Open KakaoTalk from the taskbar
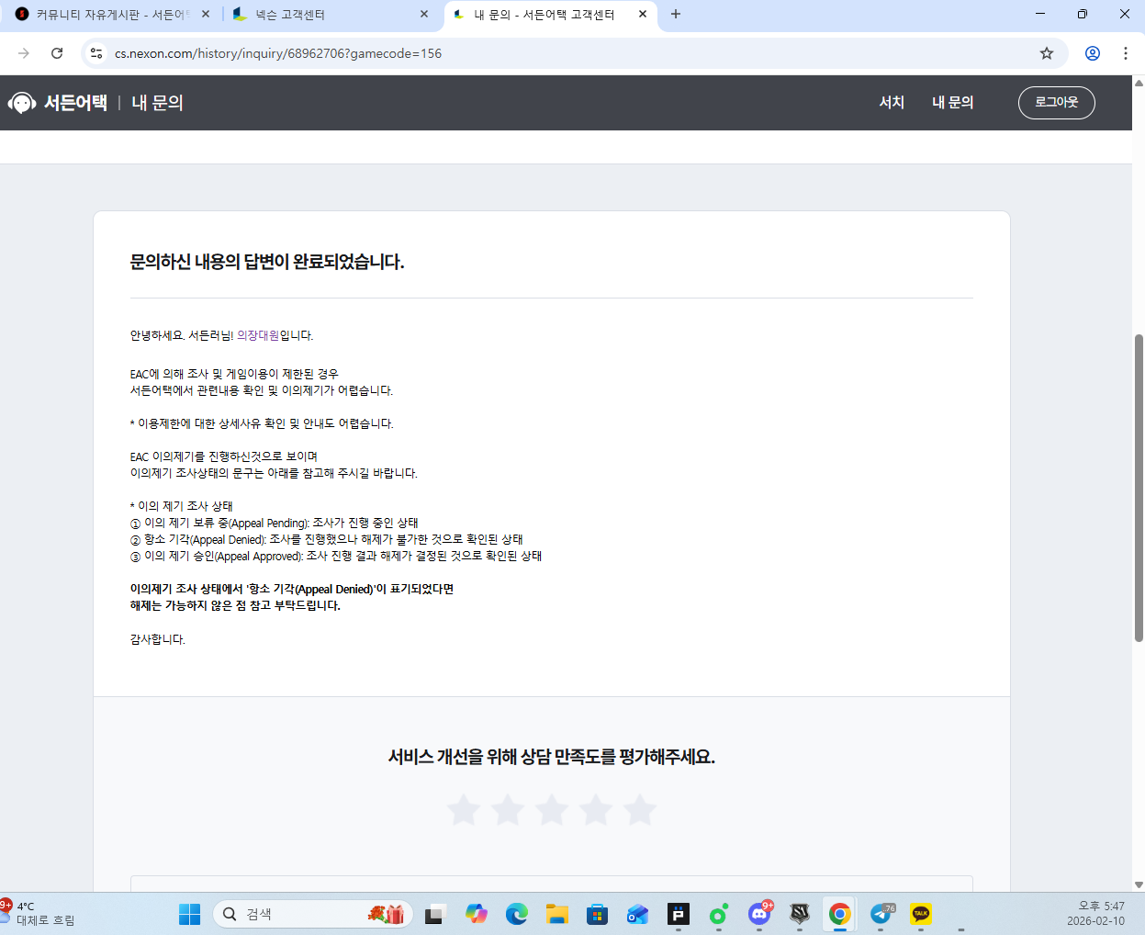The image size is (1145, 935). coord(920,914)
